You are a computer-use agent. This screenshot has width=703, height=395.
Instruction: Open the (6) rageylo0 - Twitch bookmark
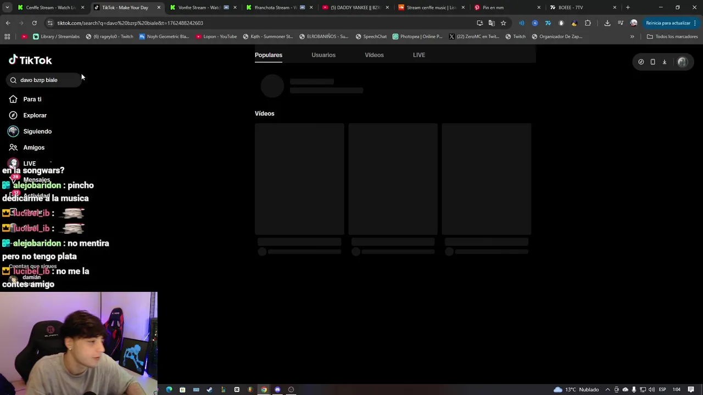109,37
